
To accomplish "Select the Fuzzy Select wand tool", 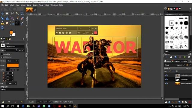I will [17, 13].
